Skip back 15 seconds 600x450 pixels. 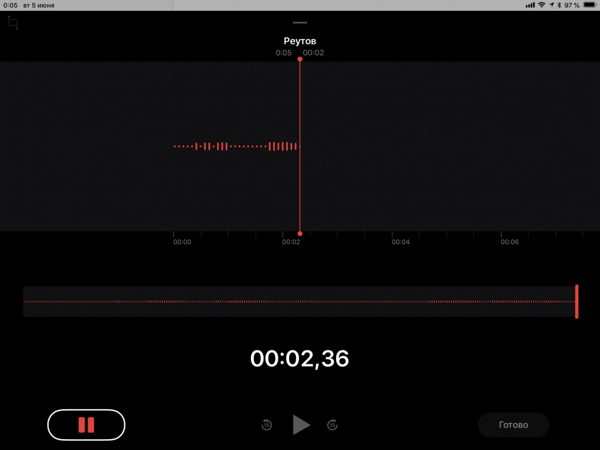(x=267, y=425)
